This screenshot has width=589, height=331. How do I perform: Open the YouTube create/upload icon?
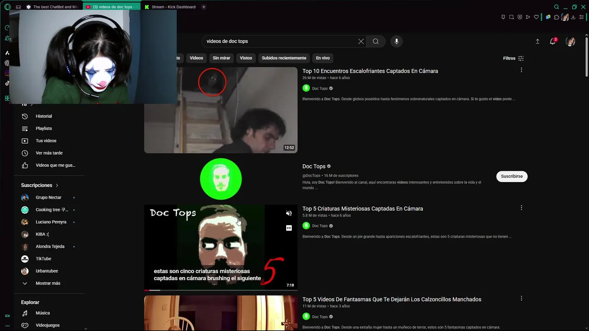click(537, 41)
